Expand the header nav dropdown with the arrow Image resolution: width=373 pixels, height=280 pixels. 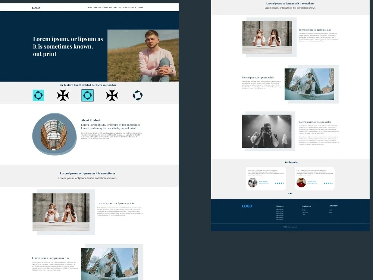130,7
